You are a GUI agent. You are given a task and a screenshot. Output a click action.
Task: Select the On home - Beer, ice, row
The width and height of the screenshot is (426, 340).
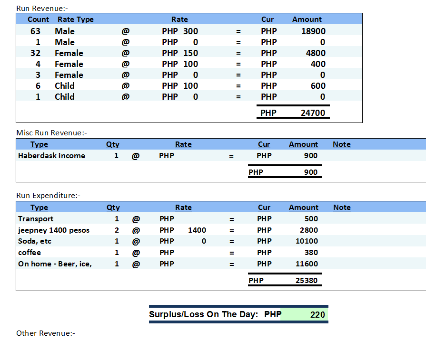click(55, 264)
